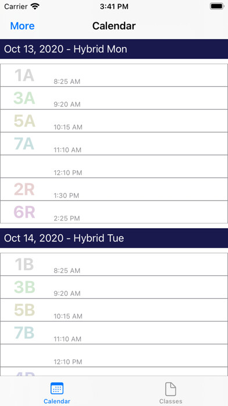Open the Classes tab document icon

pos(170,389)
